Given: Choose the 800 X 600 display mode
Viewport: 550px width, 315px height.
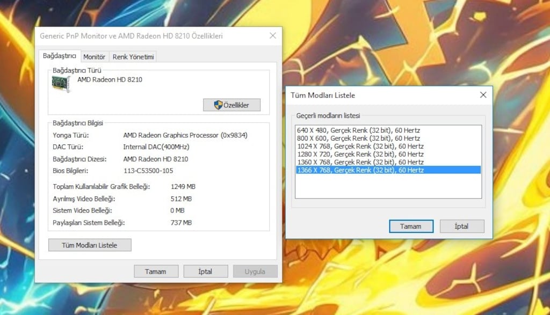Looking at the screenshot, I should tap(388, 138).
